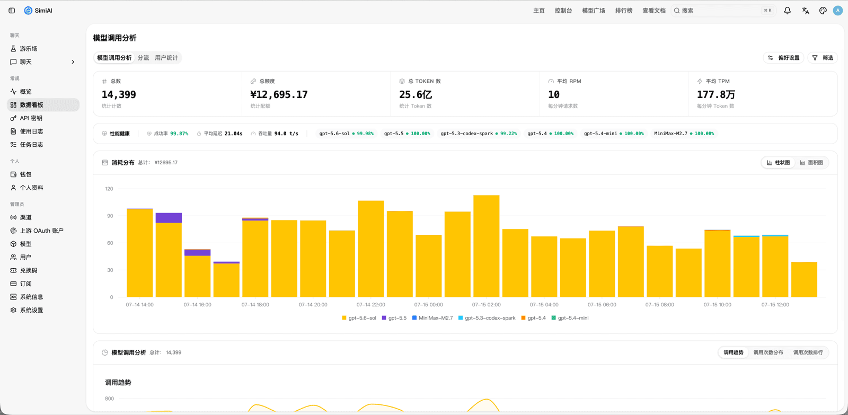Open 使用日志 usage logs
Screen dimensions: 848x415
coord(43,131)
